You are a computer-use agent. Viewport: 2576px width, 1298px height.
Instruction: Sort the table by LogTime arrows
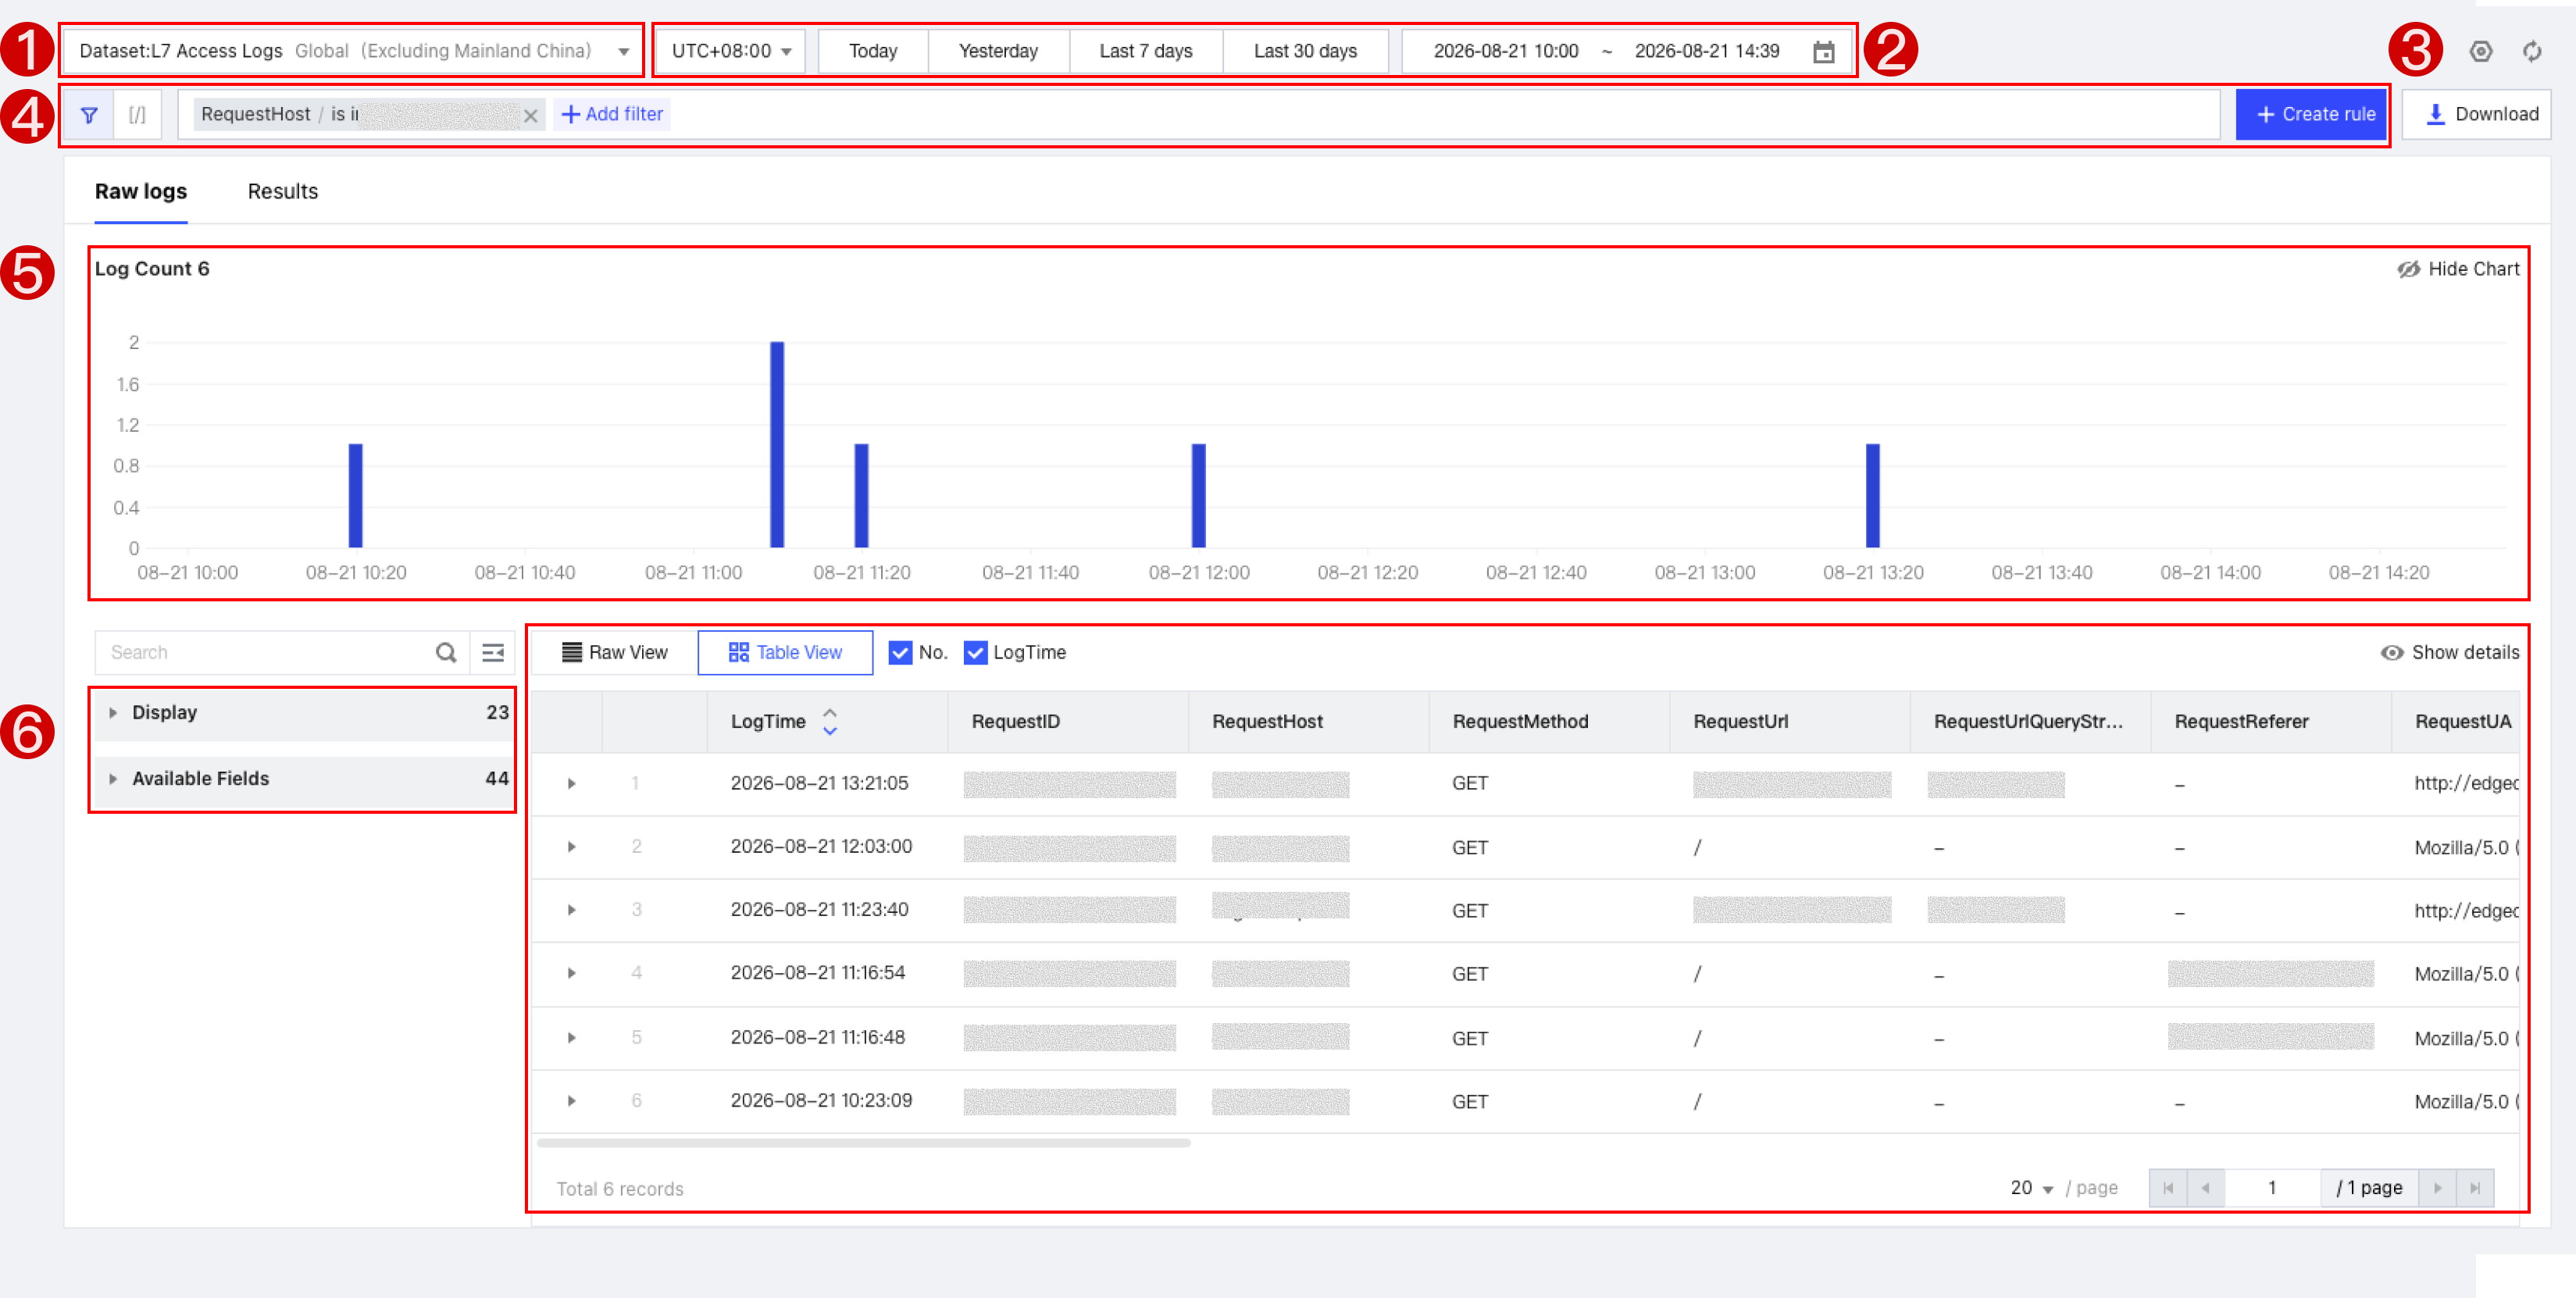(829, 722)
